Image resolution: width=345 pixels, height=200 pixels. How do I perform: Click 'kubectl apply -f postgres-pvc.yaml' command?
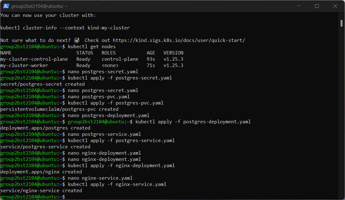click(116, 103)
